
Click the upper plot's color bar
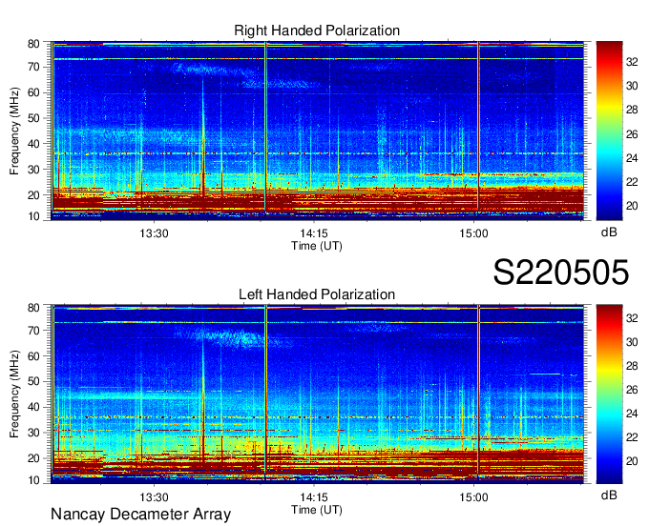point(609,131)
